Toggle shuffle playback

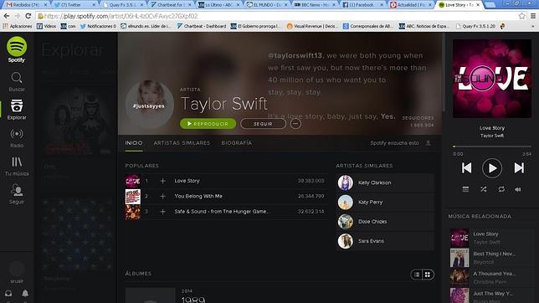tap(483, 189)
